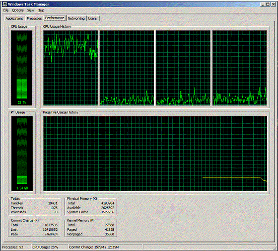Click the fourth CPU core history graph
The height and width of the screenshot is (251, 278).
(240, 68)
